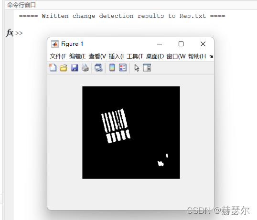Open the 编辑(E) menu
This screenshot has height=220, width=257.
[x=77, y=56]
